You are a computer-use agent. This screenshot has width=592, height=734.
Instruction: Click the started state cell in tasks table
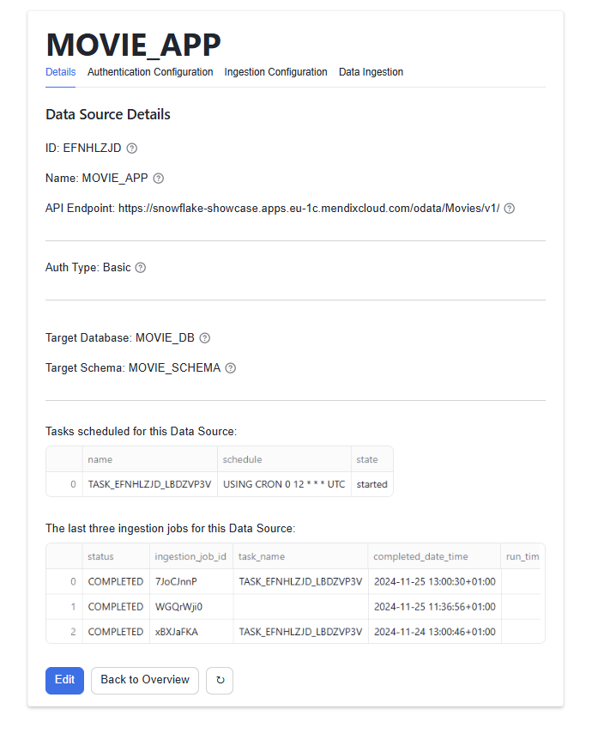(x=372, y=484)
